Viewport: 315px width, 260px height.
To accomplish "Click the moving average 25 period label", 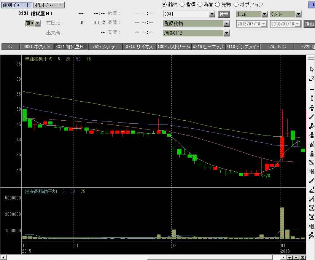I will coord(68,59).
